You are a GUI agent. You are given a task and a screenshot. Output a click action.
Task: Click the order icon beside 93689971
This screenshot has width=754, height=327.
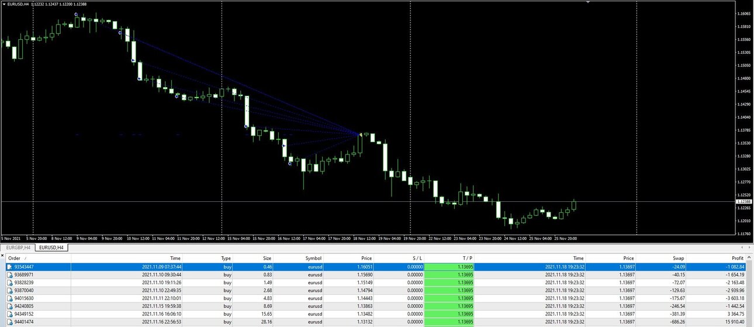9,274
